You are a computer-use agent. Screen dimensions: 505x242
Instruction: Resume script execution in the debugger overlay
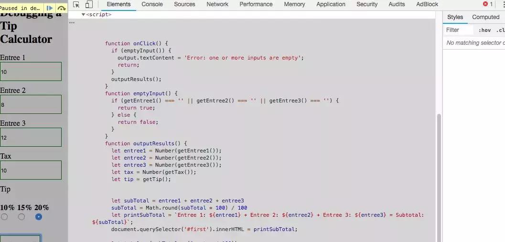coord(50,8)
